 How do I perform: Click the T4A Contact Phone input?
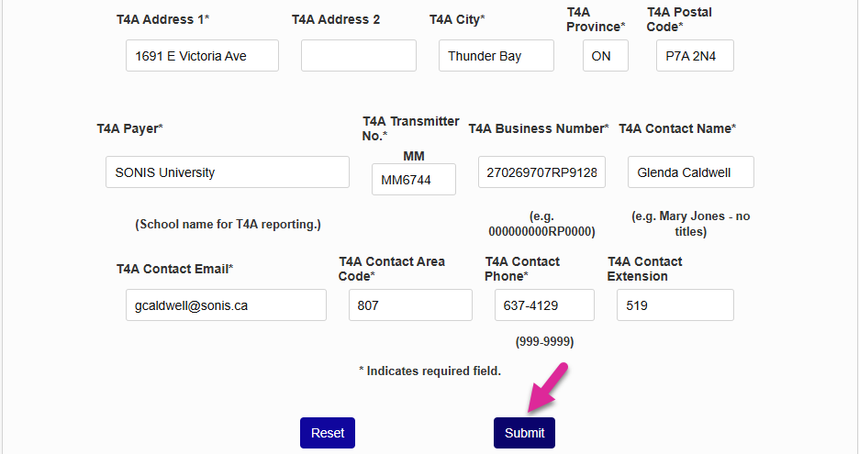pos(544,305)
